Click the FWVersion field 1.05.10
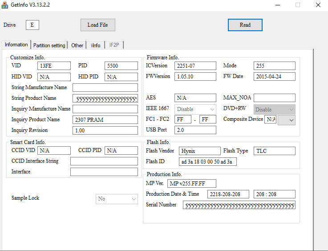The height and width of the screenshot is (251, 328). click(195, 77)
